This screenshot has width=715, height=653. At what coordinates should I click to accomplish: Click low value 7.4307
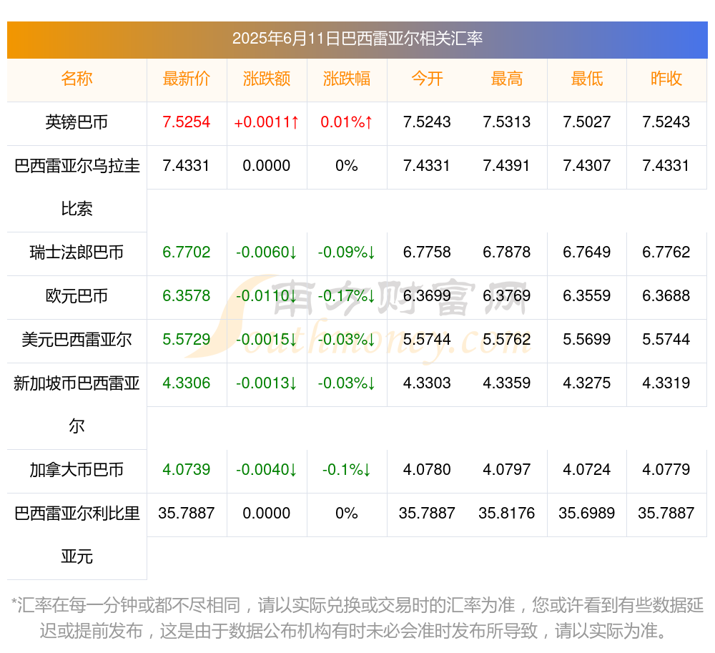pos(587,165)
